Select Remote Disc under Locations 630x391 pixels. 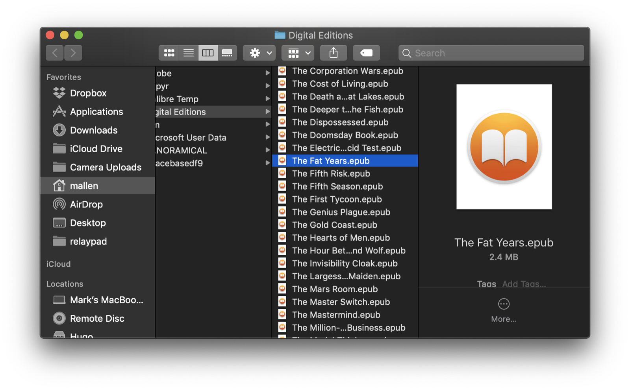97,318
